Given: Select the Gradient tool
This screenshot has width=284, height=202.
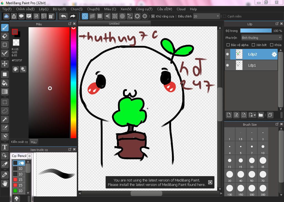Looking at the screenshot, I should point(5,92).
